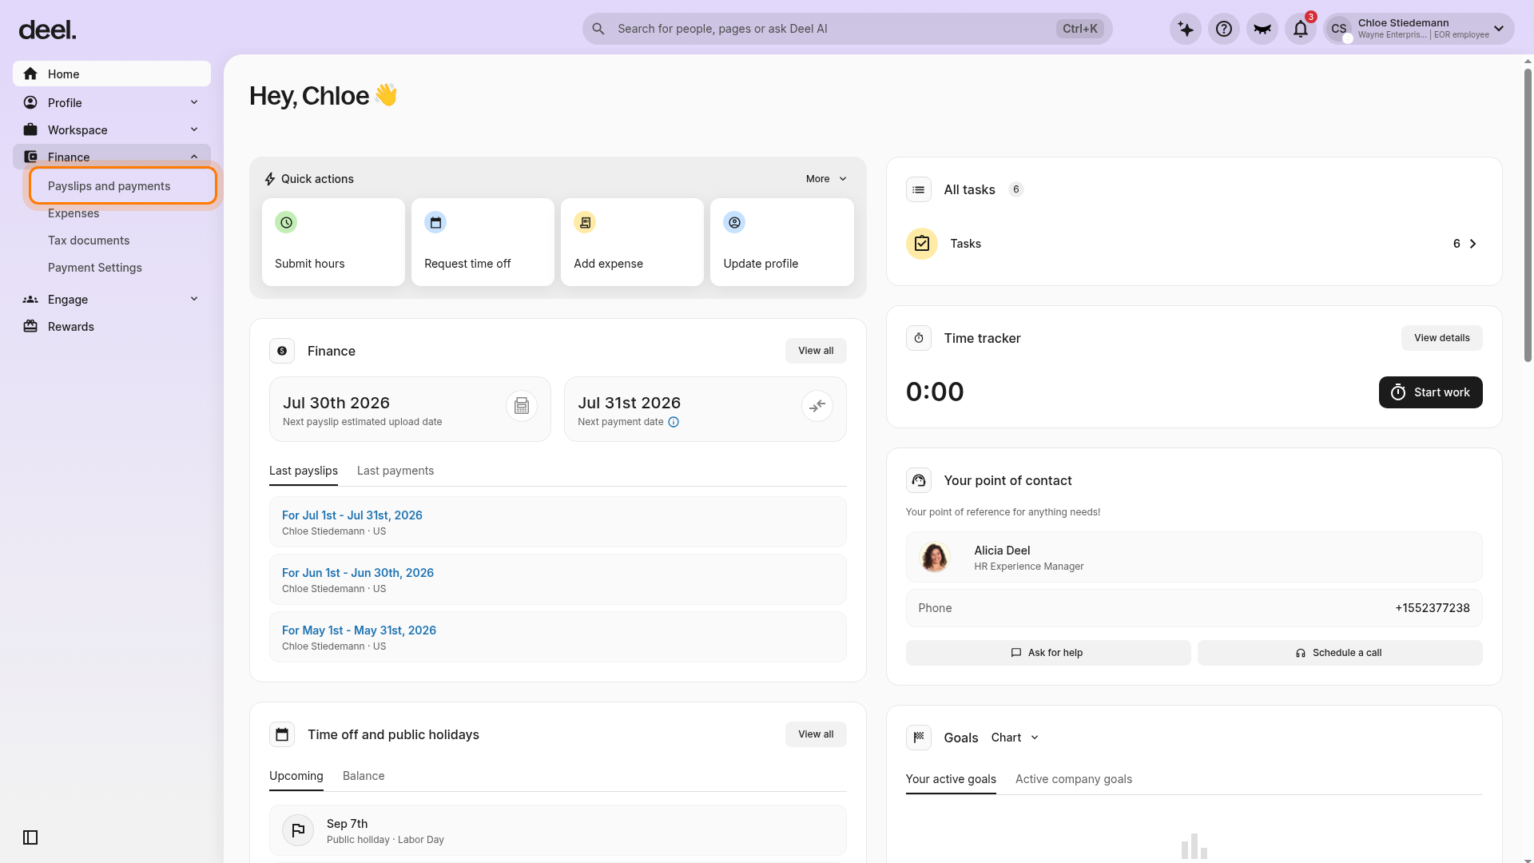The width and height of the screenshot is (1534, 863).
Task: Click the search magnifier icon
Action: pos(598,29)
